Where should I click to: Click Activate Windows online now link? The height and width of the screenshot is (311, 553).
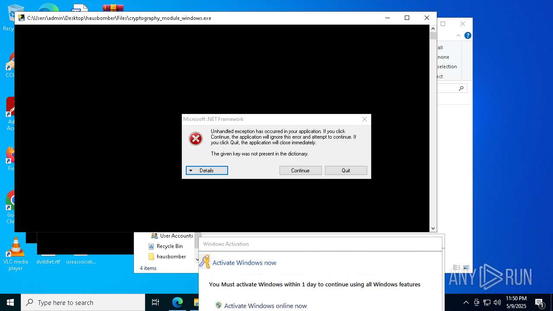(265, 306)
